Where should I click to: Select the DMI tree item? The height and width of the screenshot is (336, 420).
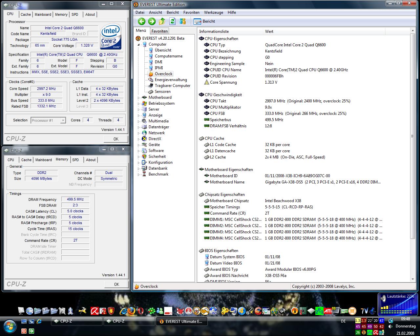[x=156, y=62]
